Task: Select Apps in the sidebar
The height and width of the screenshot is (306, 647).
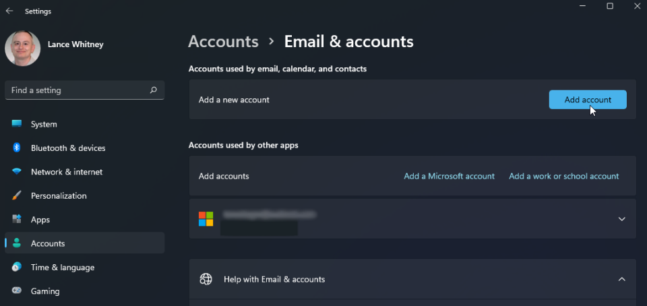Action: [85, 220]
